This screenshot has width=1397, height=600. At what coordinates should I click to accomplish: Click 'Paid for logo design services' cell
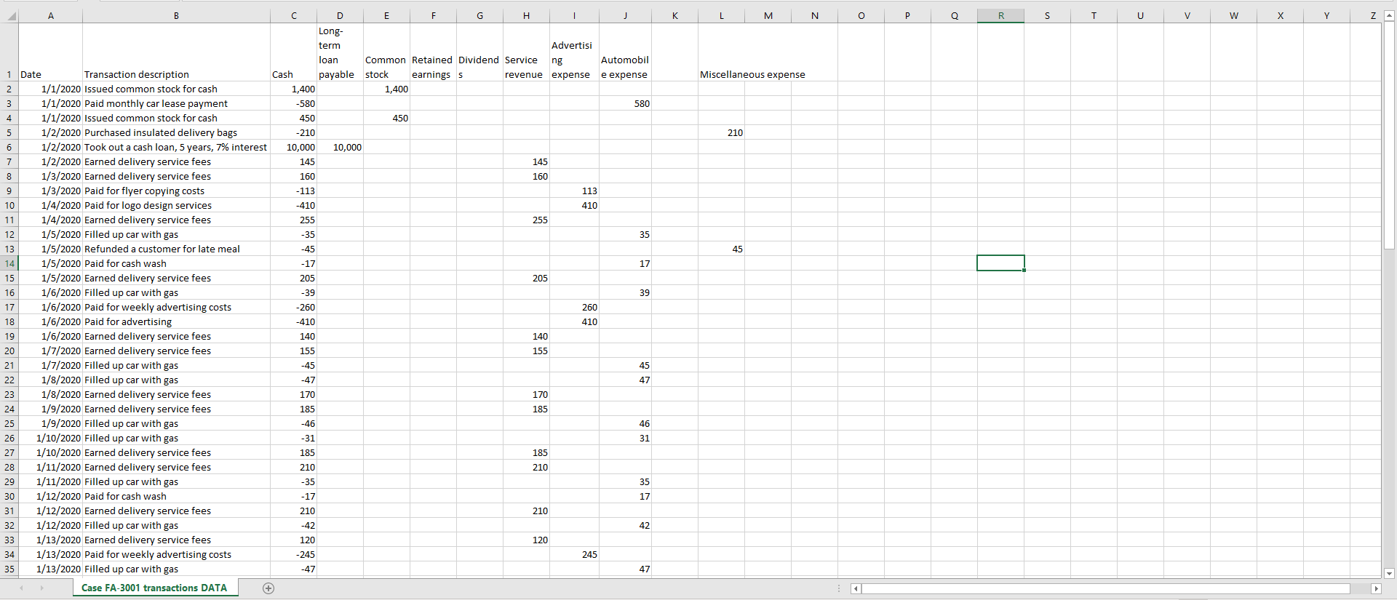pyautogui.click(x=176, y=205)
